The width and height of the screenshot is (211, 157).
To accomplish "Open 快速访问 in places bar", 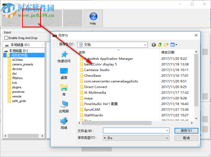I will (x=64, y=57).
